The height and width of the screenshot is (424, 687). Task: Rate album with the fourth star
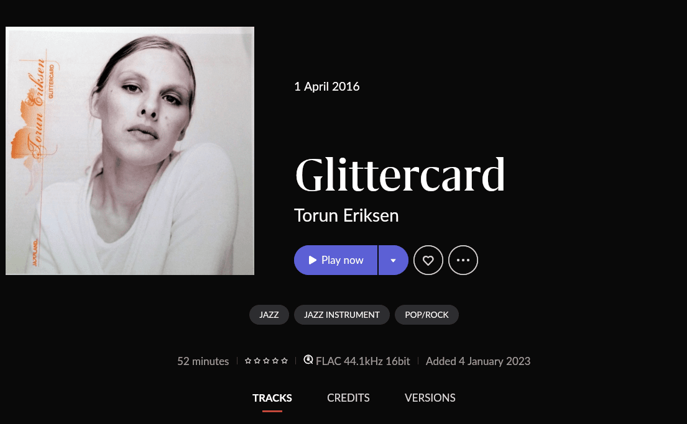pyautogui.click(x=275, y=361)
